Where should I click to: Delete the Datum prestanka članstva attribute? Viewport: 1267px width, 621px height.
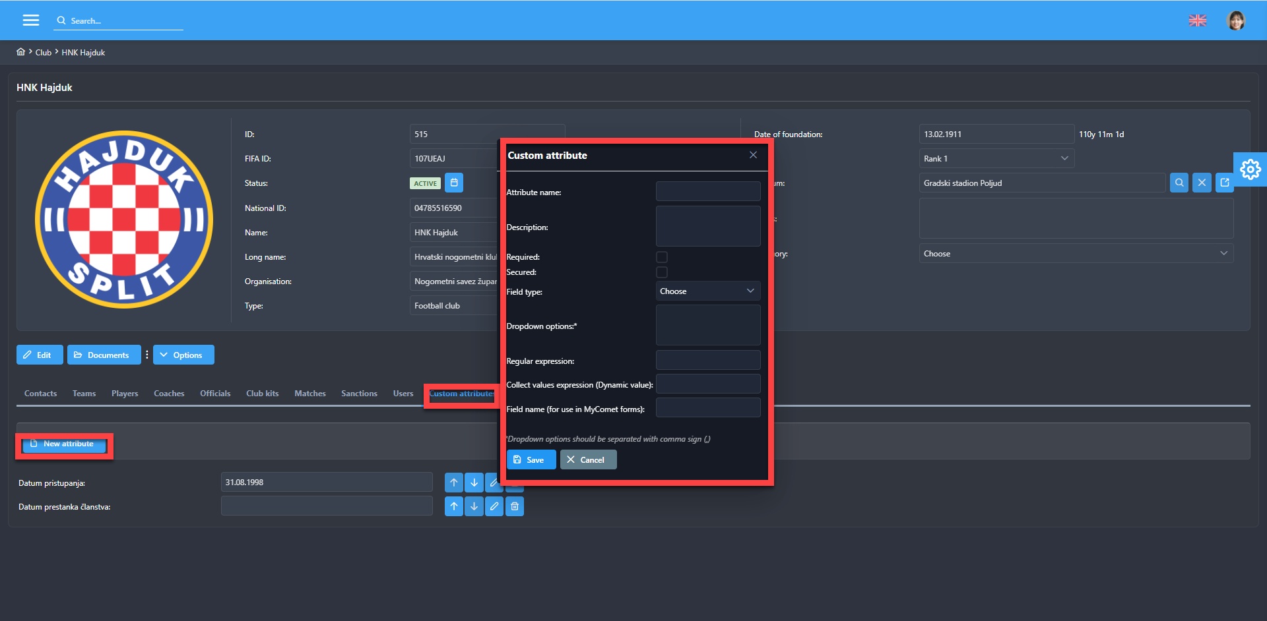pyautogui.click(x=515, y=507)
